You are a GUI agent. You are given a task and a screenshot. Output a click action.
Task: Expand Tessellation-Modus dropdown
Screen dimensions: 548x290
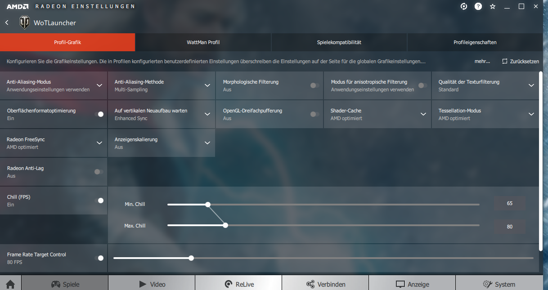(531, 114)
